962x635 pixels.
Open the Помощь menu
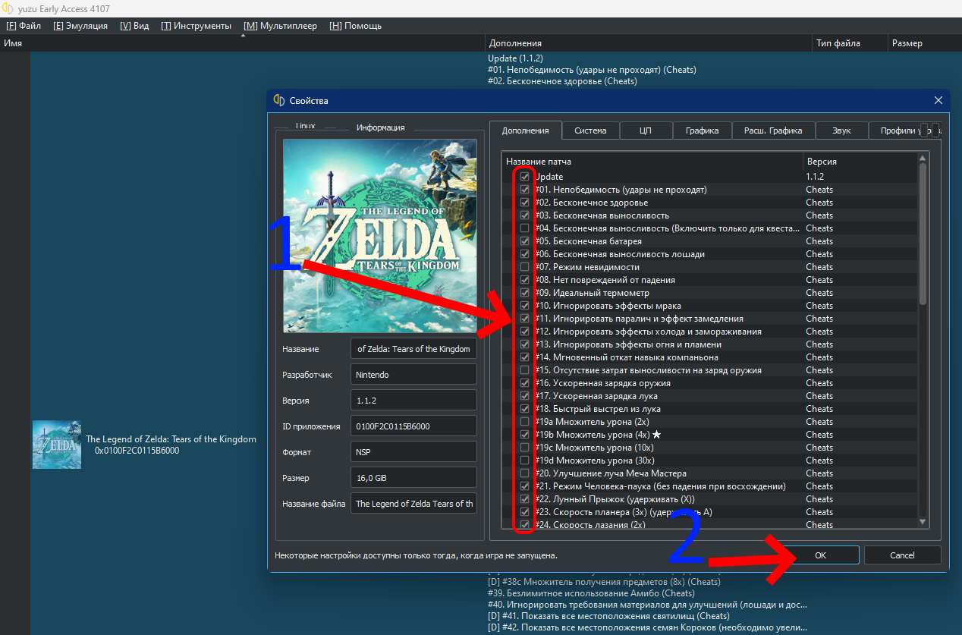tap(355, 26)
